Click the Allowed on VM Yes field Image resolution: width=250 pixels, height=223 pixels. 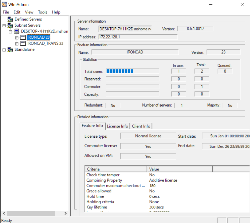(148, 156)
